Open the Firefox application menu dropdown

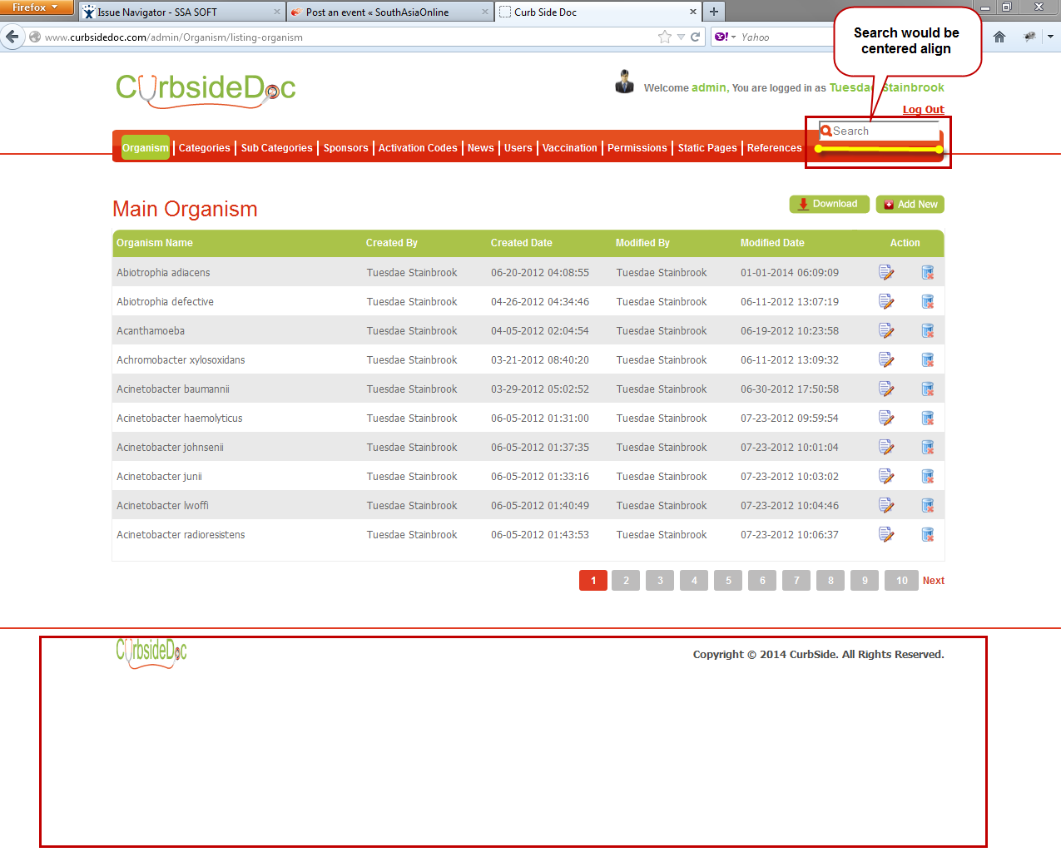[36, 8]
